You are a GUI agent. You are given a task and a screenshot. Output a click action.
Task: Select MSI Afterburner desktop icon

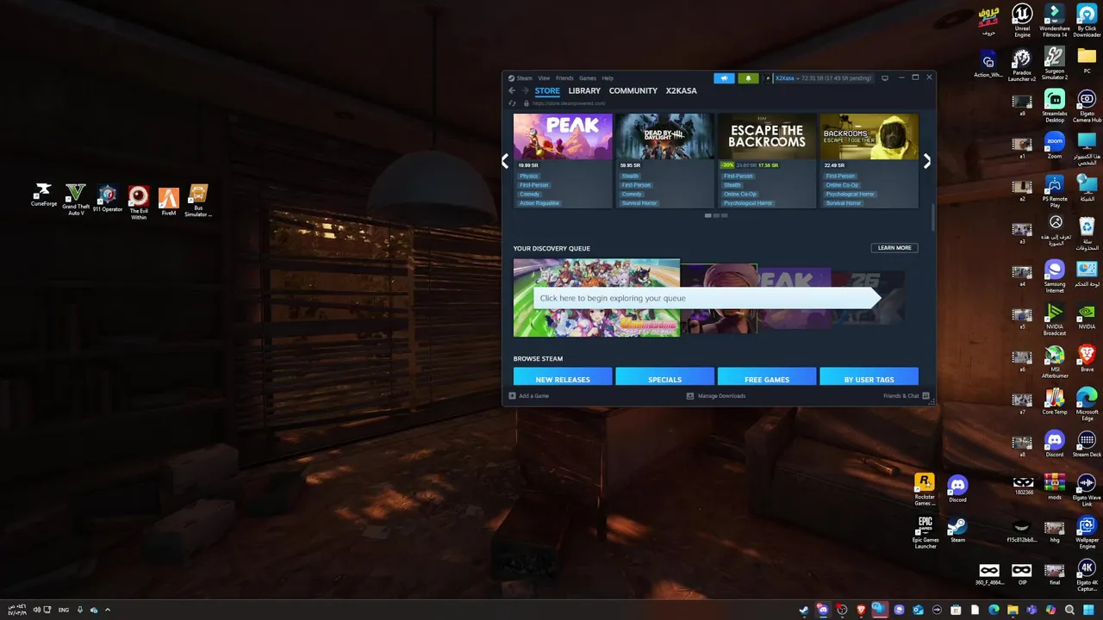(x=1055, y=362)
